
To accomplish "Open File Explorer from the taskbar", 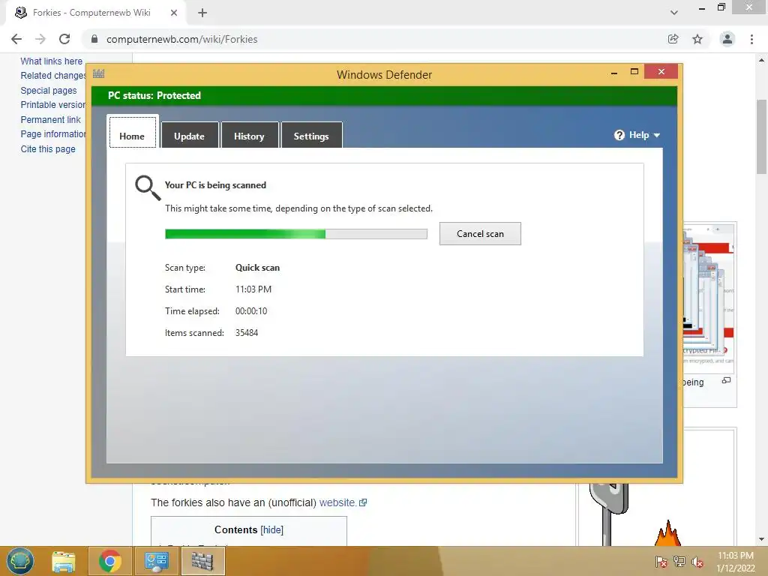I will [64, 561].
